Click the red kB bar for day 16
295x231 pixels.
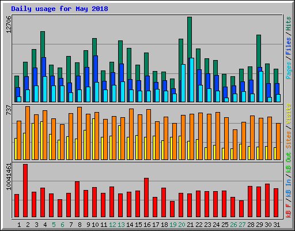[x=146, y=198]
